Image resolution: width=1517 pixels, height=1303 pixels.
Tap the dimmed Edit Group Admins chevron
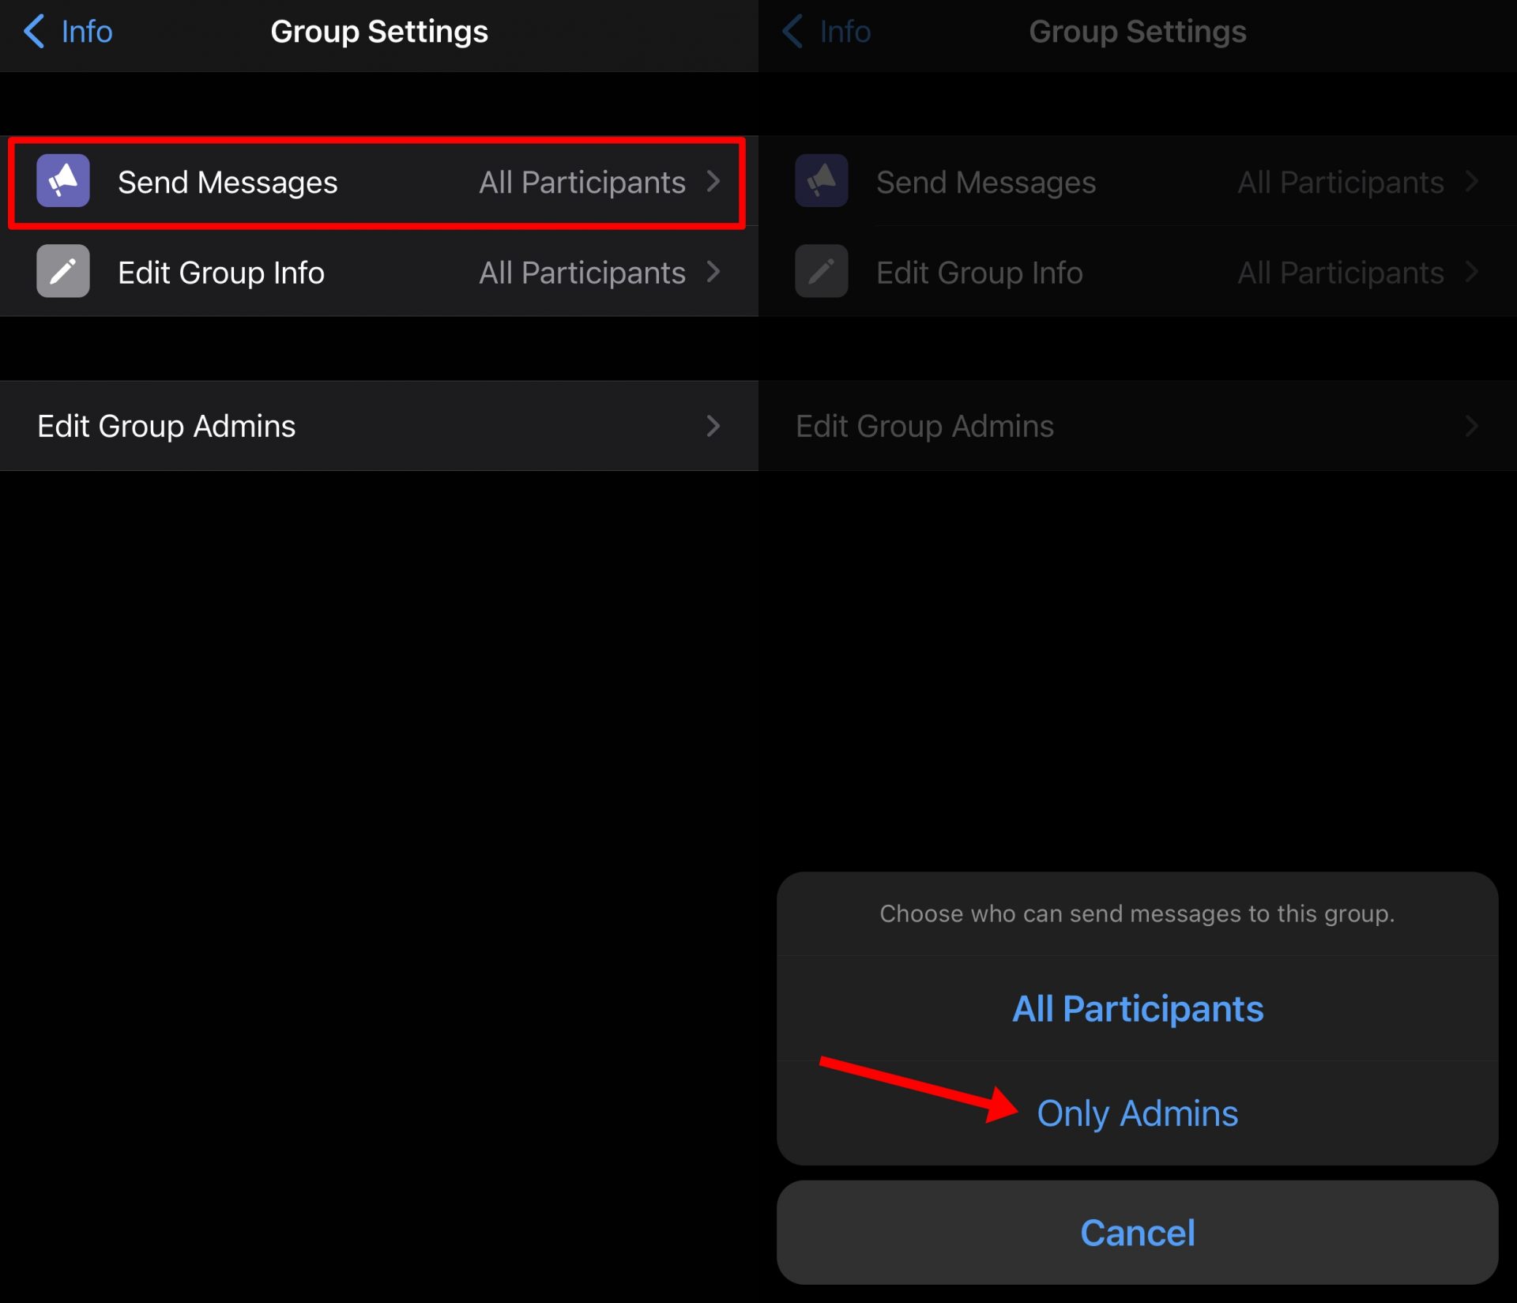1471,426
